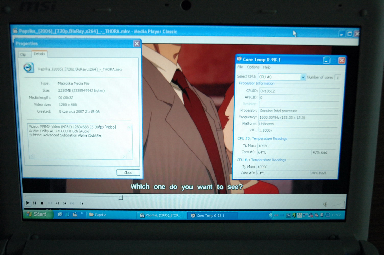The height and width of the screenshot is (255, 384).
Task: Click the 'Matroska Media File' type value
Action: tap(74, 83)
